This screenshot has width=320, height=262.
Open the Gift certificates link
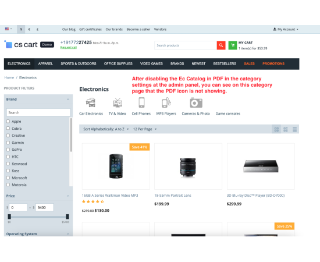[x=90, y=30]
